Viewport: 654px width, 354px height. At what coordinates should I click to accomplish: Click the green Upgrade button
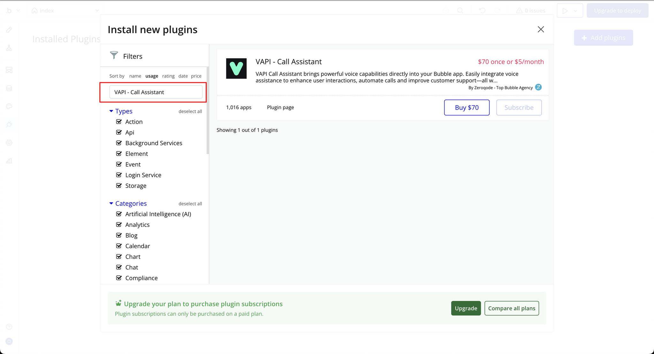(x=466, y=308)
